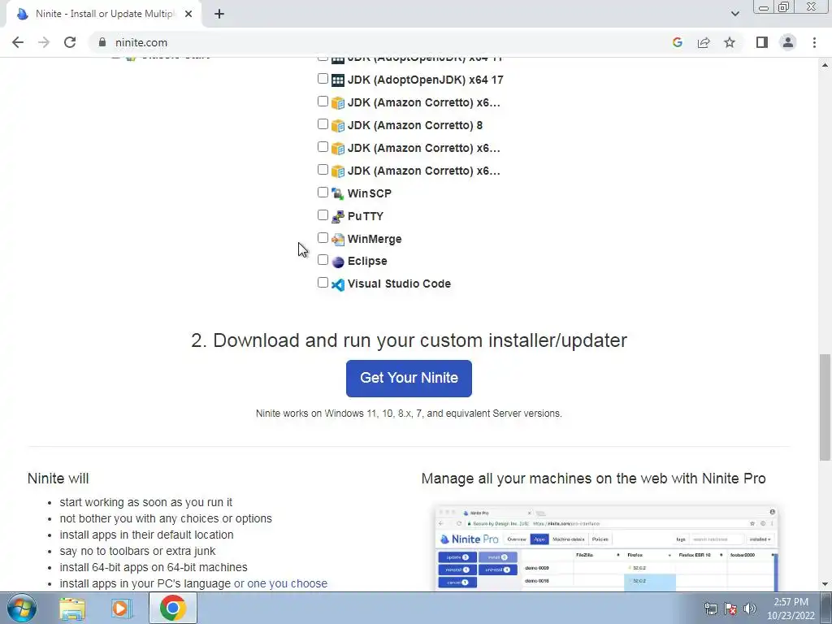The width and height of the screenshot is (832, 624).
Task: Tick the PuTTY checkbox
Action: pyautogui.click(x=323, y=214)
